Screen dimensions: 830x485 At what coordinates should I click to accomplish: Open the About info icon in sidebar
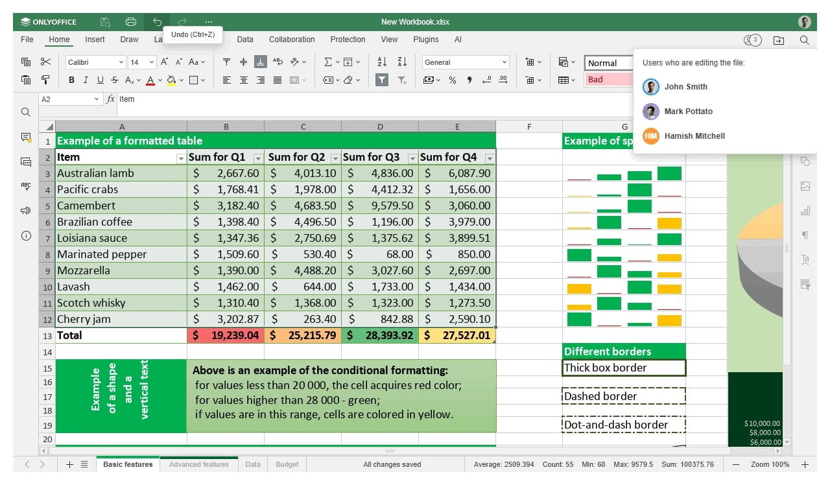coord(26,235)
